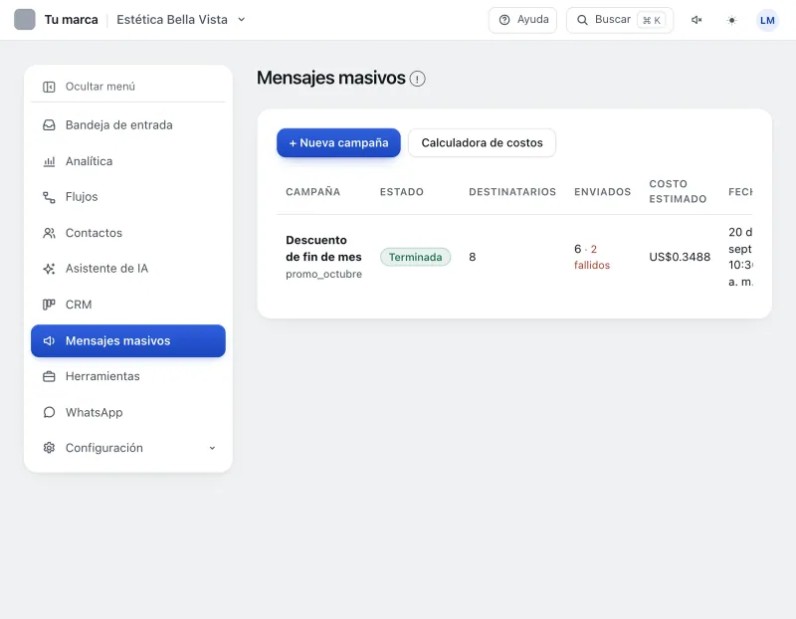Image resolution: width=796 pixels, height=619 pixels.
Task: Open the Flujos section
Action: (128, 196)
